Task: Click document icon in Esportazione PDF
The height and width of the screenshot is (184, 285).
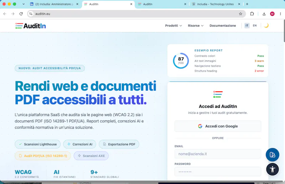Action: click(104, 144)
